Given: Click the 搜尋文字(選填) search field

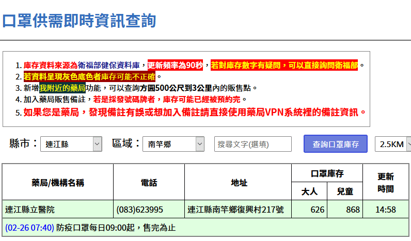Looking at the screenshot, I should coord(252,144).
